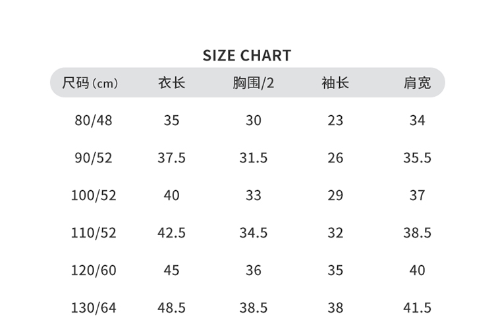Image resolution: width=494 pixels, height=333 pixels.
Task: Click the 120/60 size label
Action: pos(94,270)
